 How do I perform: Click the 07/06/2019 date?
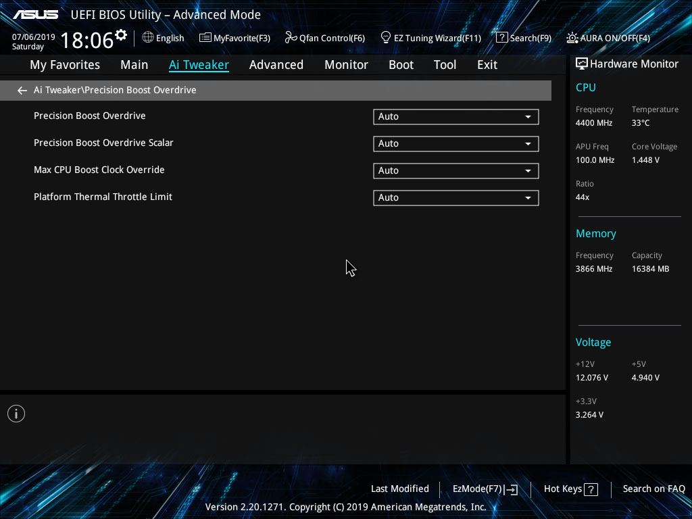(x=34, y=37)
